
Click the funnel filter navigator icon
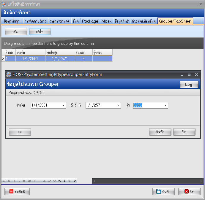75,181
